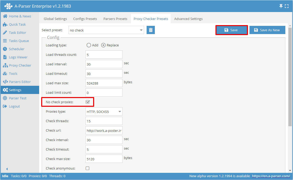Viewport: 293px width, 180px height.
Task: Edit the Check threads value
Action: (104, 121)
